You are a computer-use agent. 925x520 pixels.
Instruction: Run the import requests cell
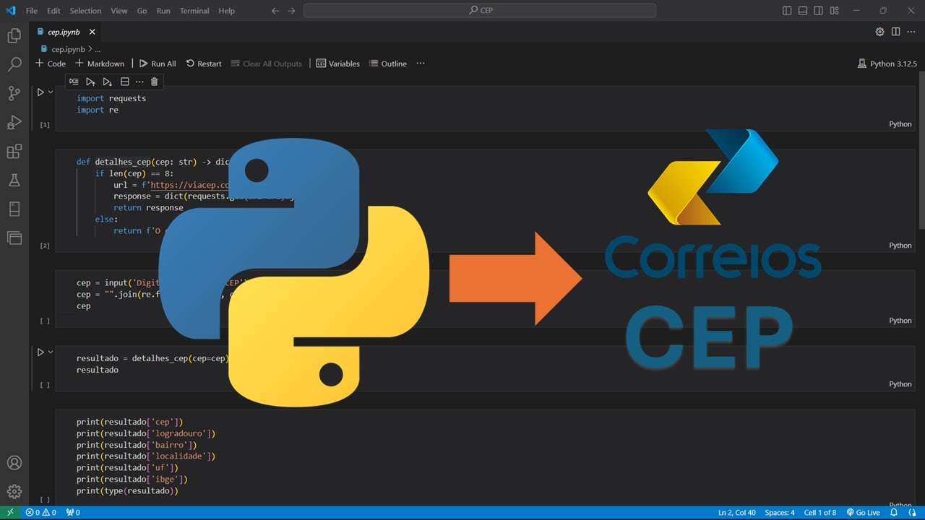point(40,92)
